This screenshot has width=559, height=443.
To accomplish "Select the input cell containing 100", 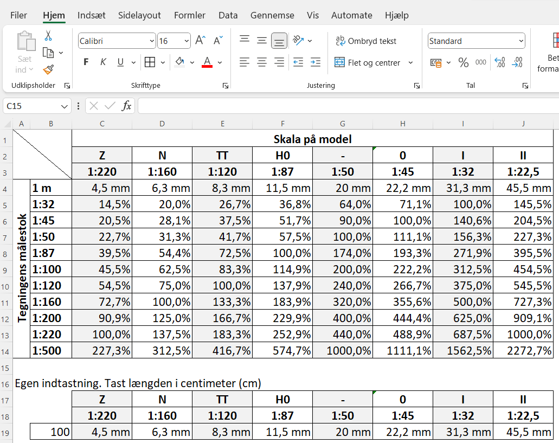I will [x=51, y=432].
